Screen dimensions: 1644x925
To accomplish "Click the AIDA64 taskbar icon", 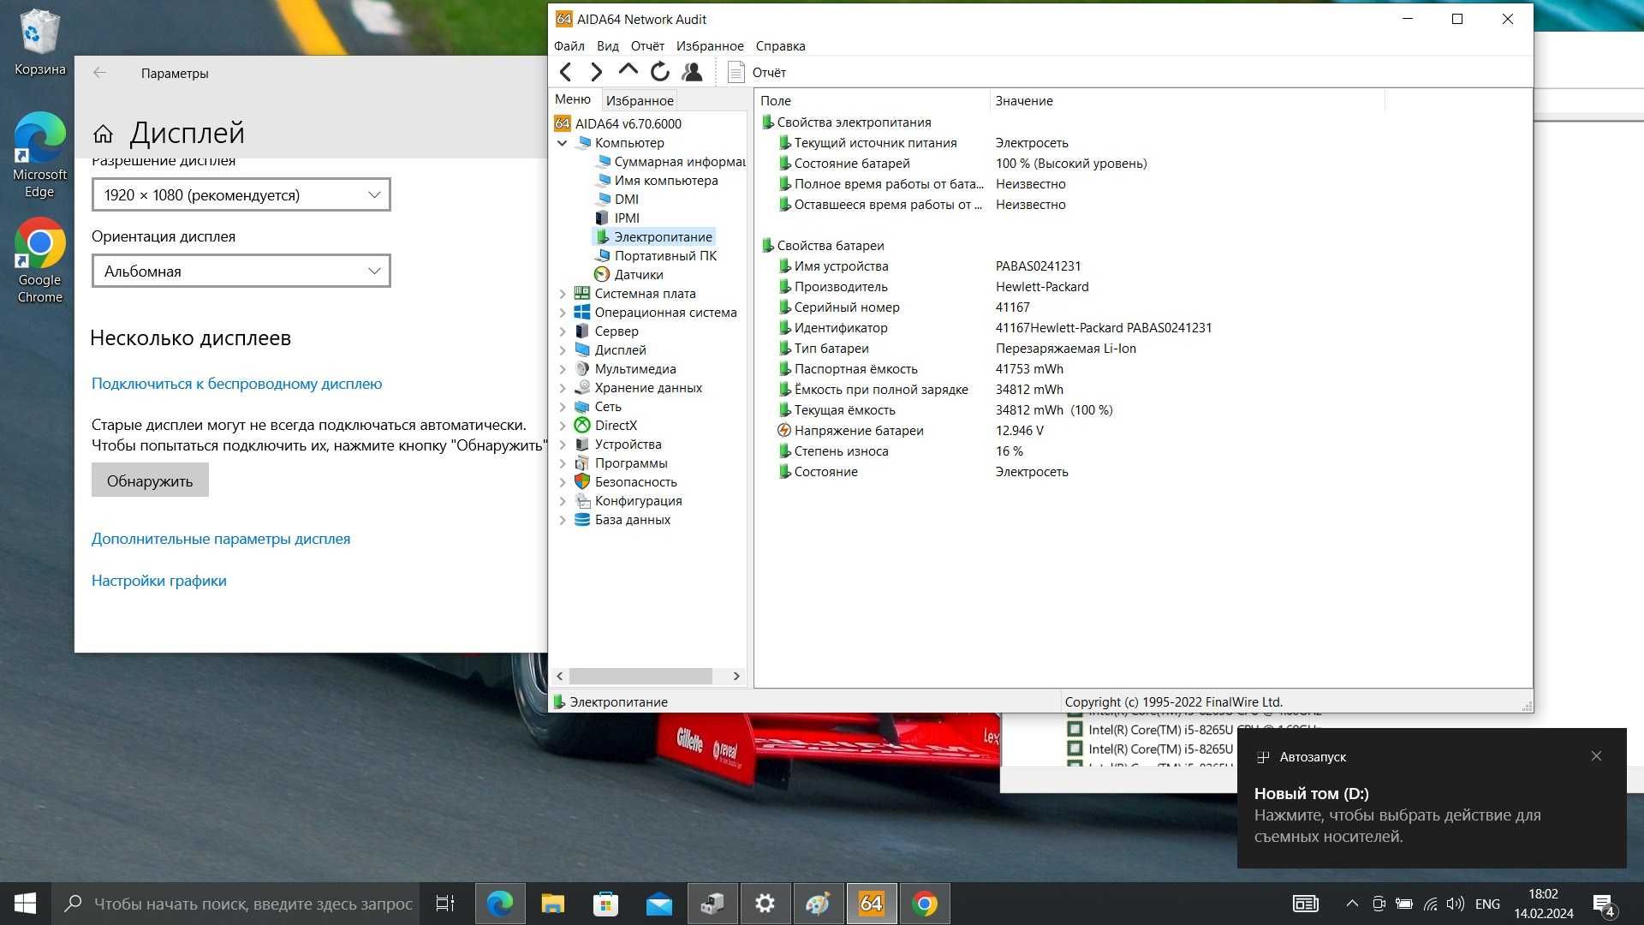I will point(872,904).
